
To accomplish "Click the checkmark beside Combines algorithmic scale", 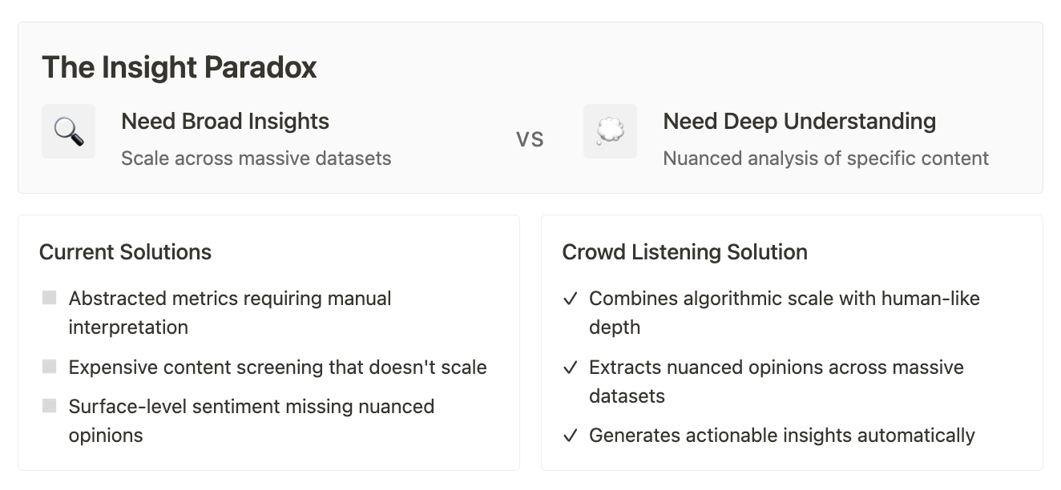I will tap(571, 299).
